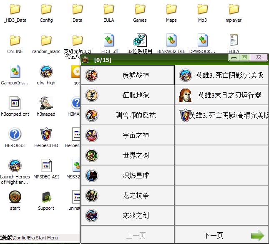This screenshot has width=269, height=244.
Task: Select the HEROES3 help file icon
Action: tap(15, 134)
